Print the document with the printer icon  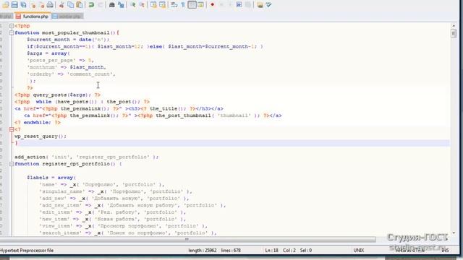(x=50, y=5)
